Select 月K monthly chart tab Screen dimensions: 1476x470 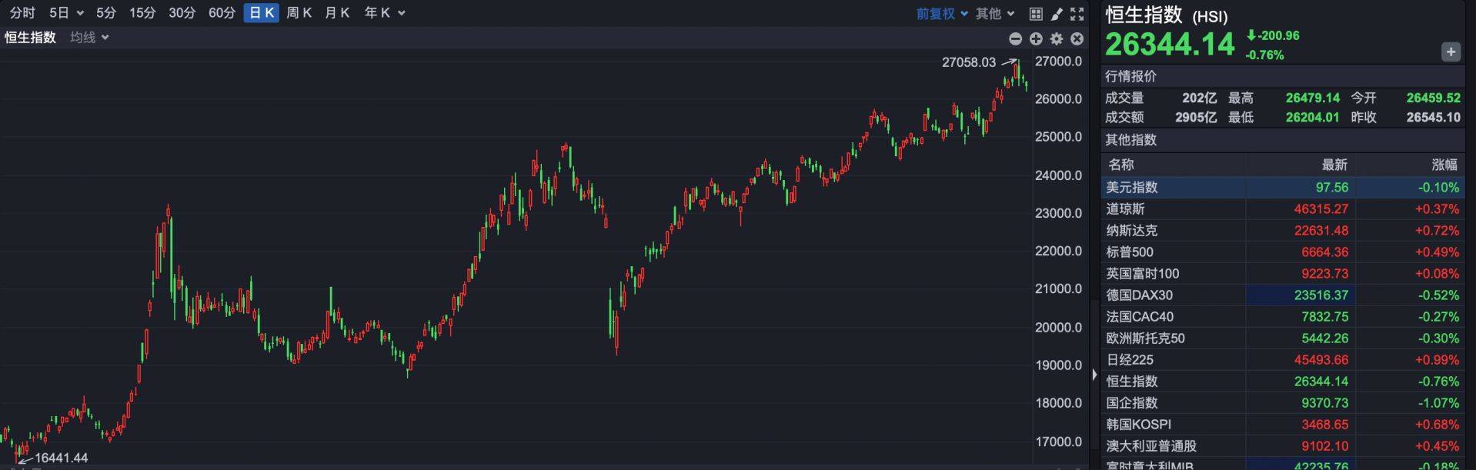pyautogui.click(x=337, y=13)
